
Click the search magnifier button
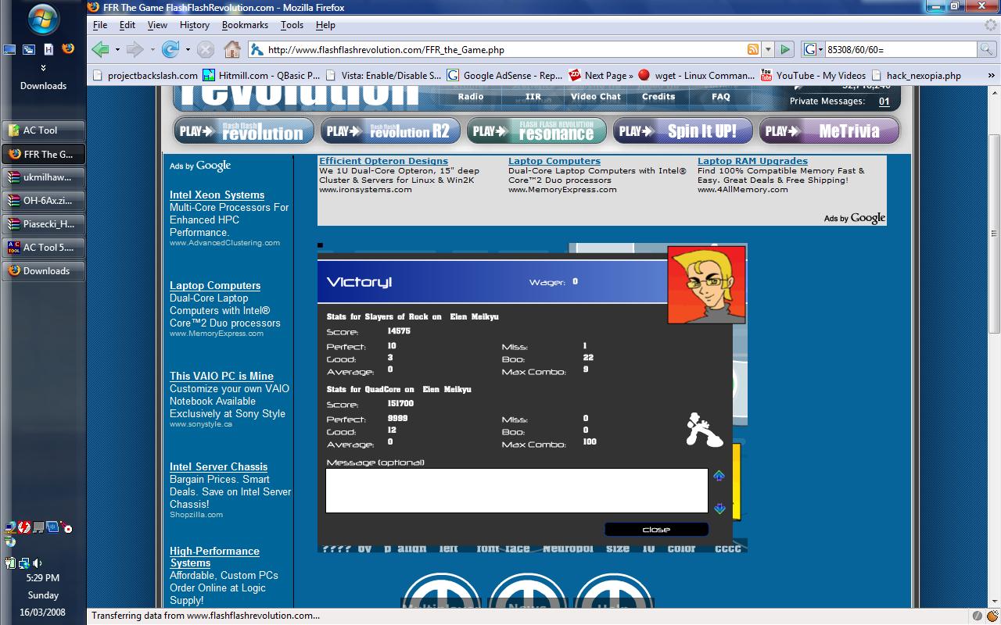[x=987, y=49]
